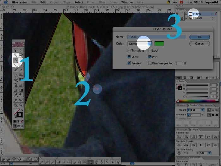
Task: Swap fill and stroke arrows in toolbox
Action: point(21,110)
